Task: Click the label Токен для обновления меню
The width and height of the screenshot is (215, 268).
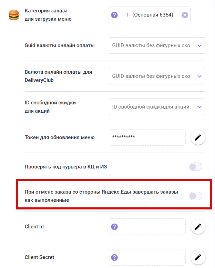Action: click(60, 137)
